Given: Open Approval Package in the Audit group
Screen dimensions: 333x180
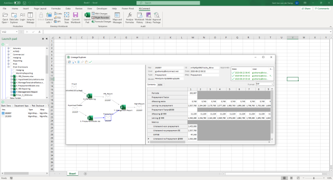Looking at the screenshot, I should (157, 18).
